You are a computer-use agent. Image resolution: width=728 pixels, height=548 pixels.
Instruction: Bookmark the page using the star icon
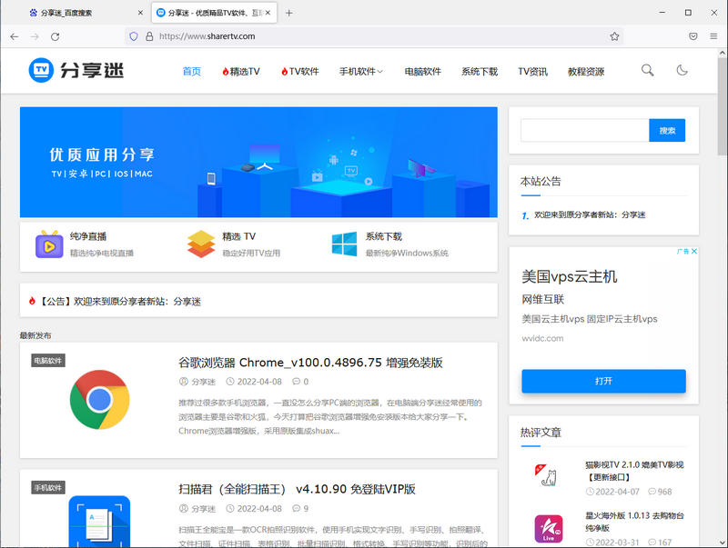pyautogui.click(x=613, y=37)
